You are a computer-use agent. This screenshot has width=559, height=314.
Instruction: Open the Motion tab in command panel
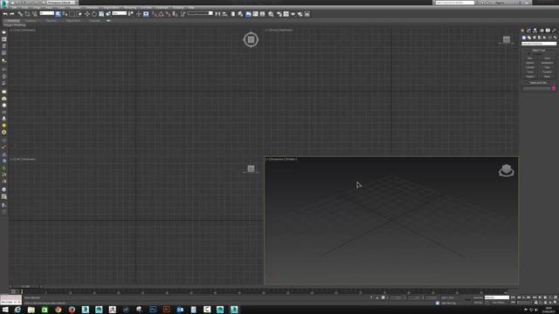point(542,31)
